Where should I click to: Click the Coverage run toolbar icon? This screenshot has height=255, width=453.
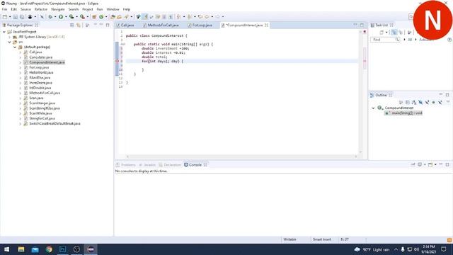pyautogui.click(x=71, y=17)
